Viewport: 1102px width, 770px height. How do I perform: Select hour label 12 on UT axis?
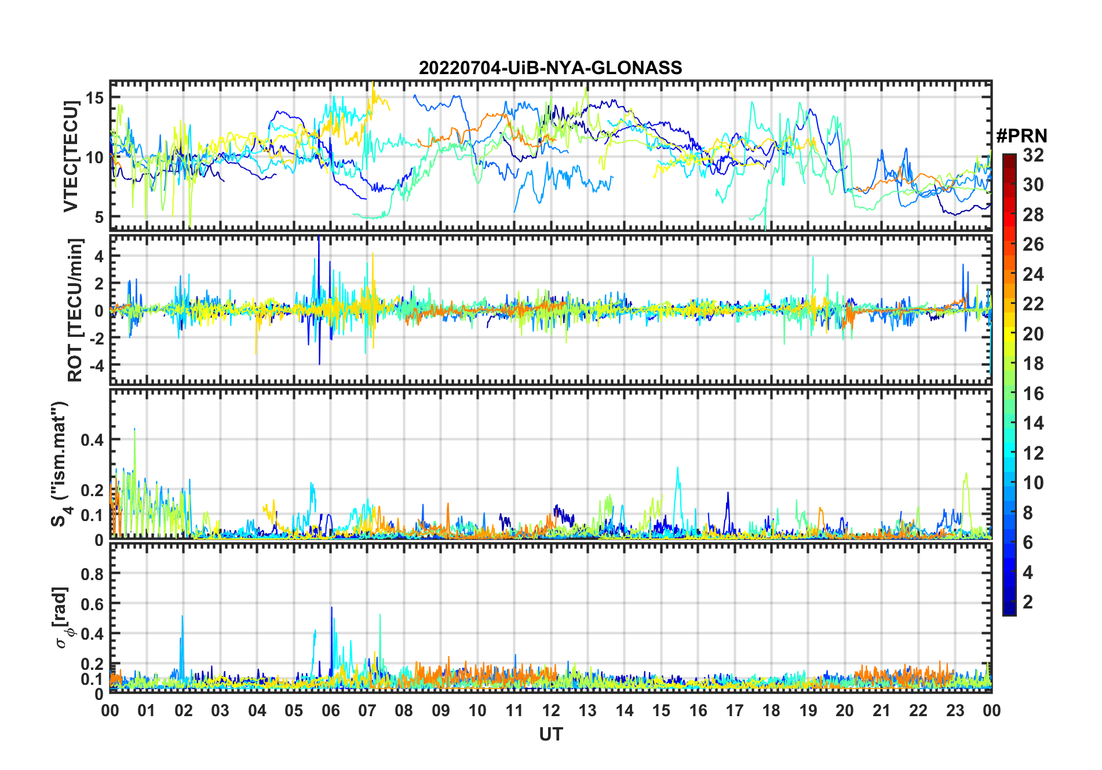point(551,711)
